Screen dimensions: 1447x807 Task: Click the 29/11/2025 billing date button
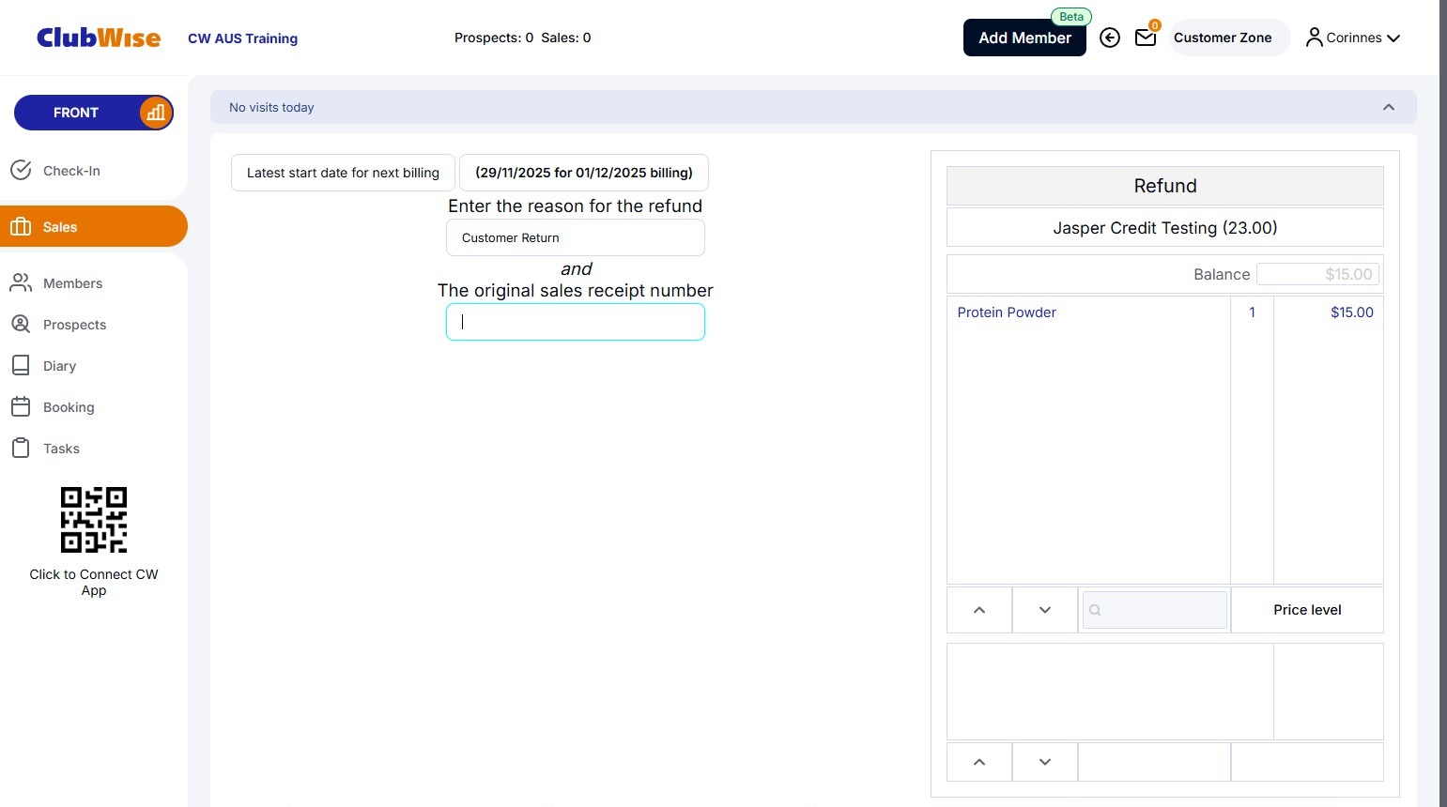click(584, 173)
